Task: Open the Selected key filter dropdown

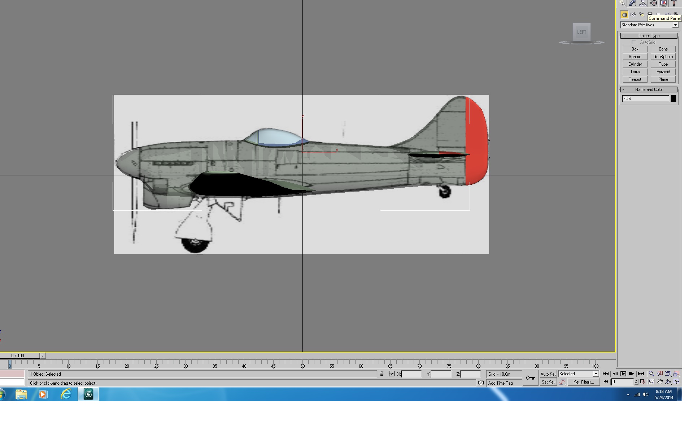Action: point(579,374)
